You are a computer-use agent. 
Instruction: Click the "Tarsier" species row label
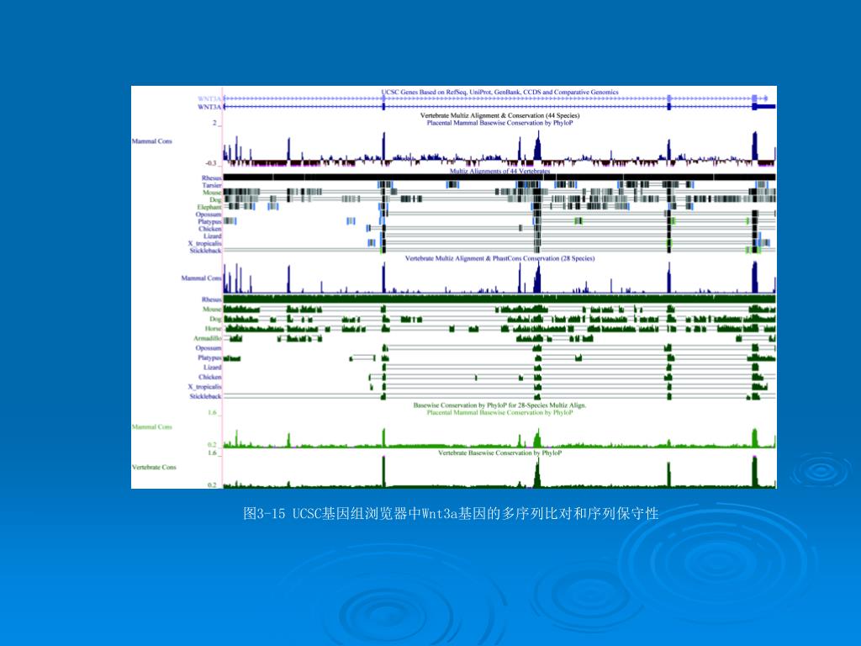coord(211,185)
